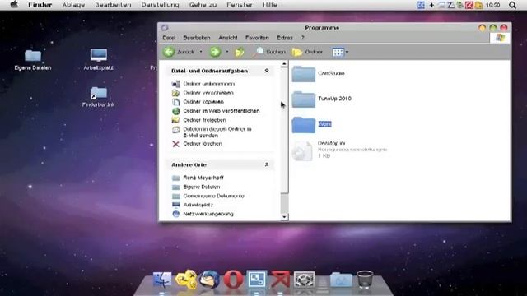Click the sidebar scroll down arrow
Screen dimensions: 527x296
tap(284, 217)
